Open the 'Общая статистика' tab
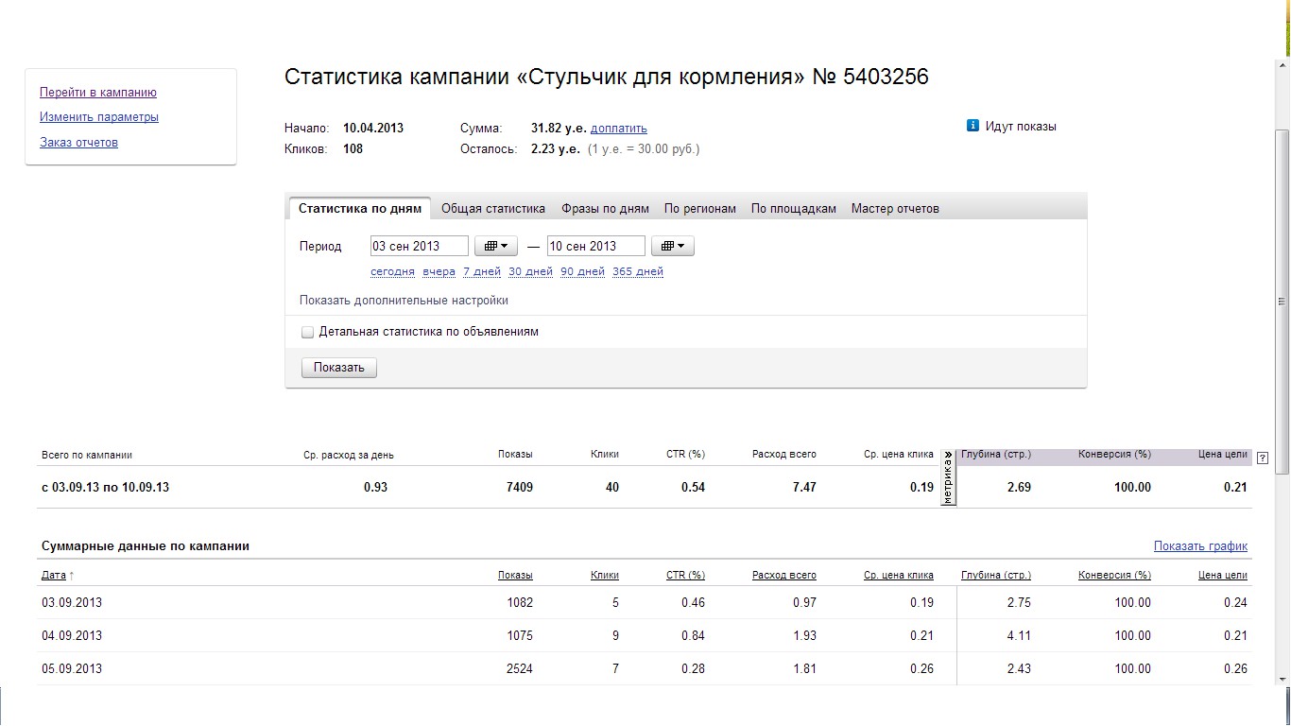 pyautogui.click(x=493, y=209)
